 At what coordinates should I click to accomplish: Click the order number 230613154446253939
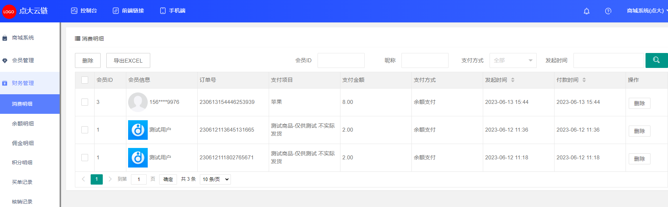coord(227,102)
